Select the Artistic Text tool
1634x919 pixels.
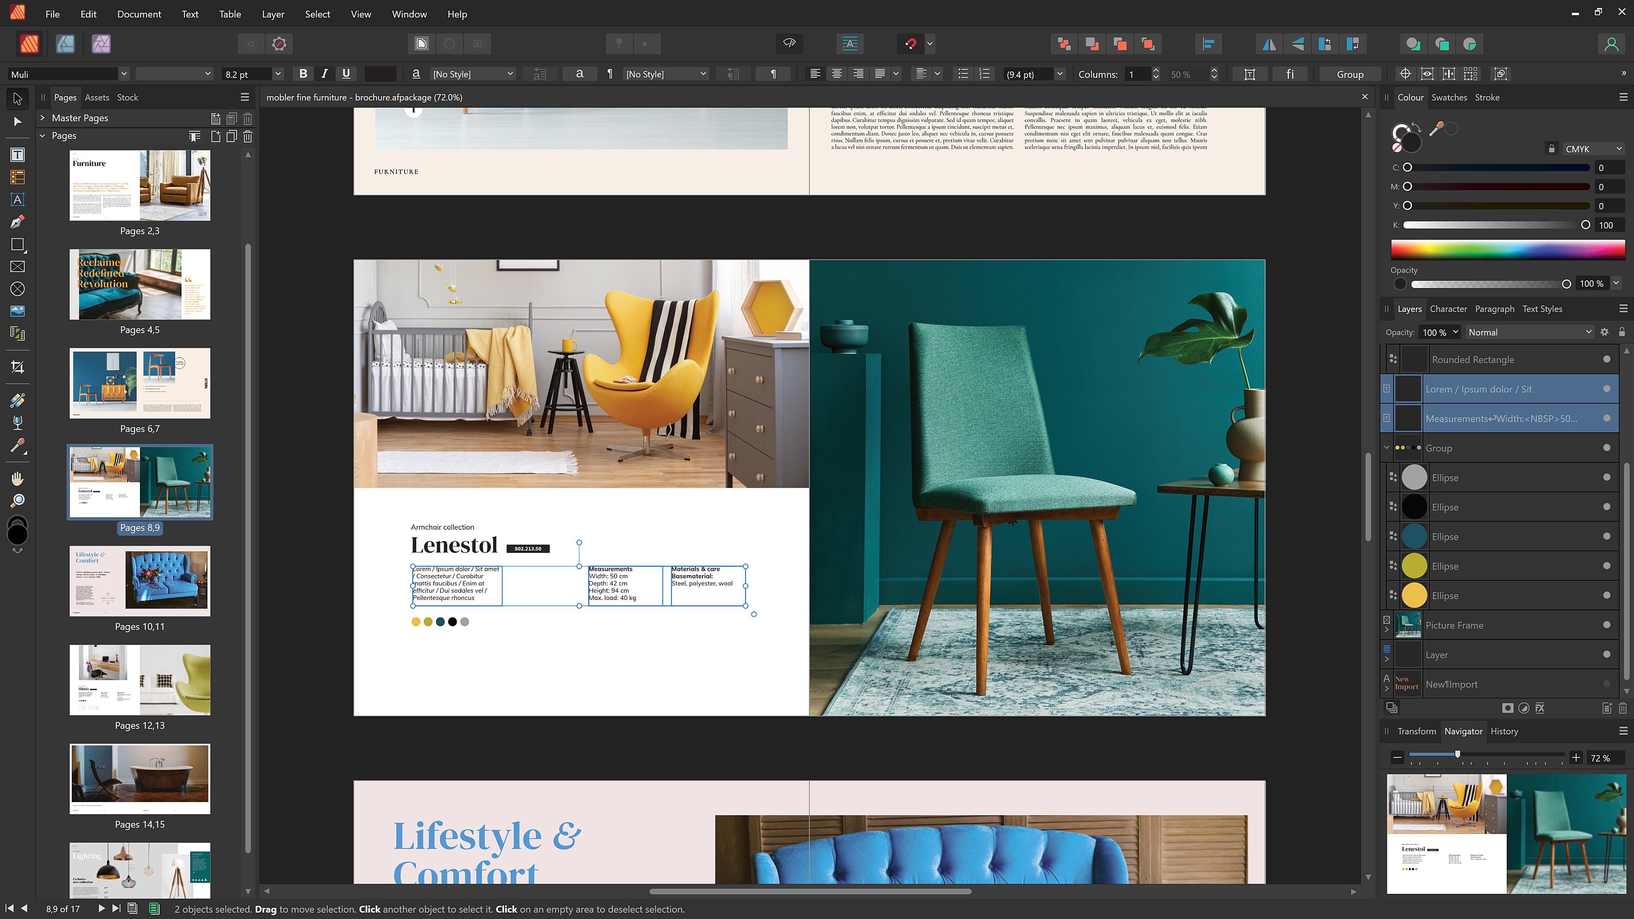(x=17, y=199)
